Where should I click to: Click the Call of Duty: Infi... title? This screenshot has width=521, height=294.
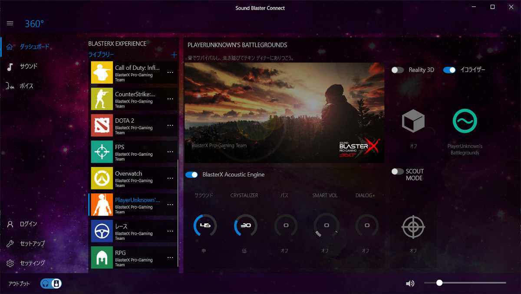[x=137, y=68]
